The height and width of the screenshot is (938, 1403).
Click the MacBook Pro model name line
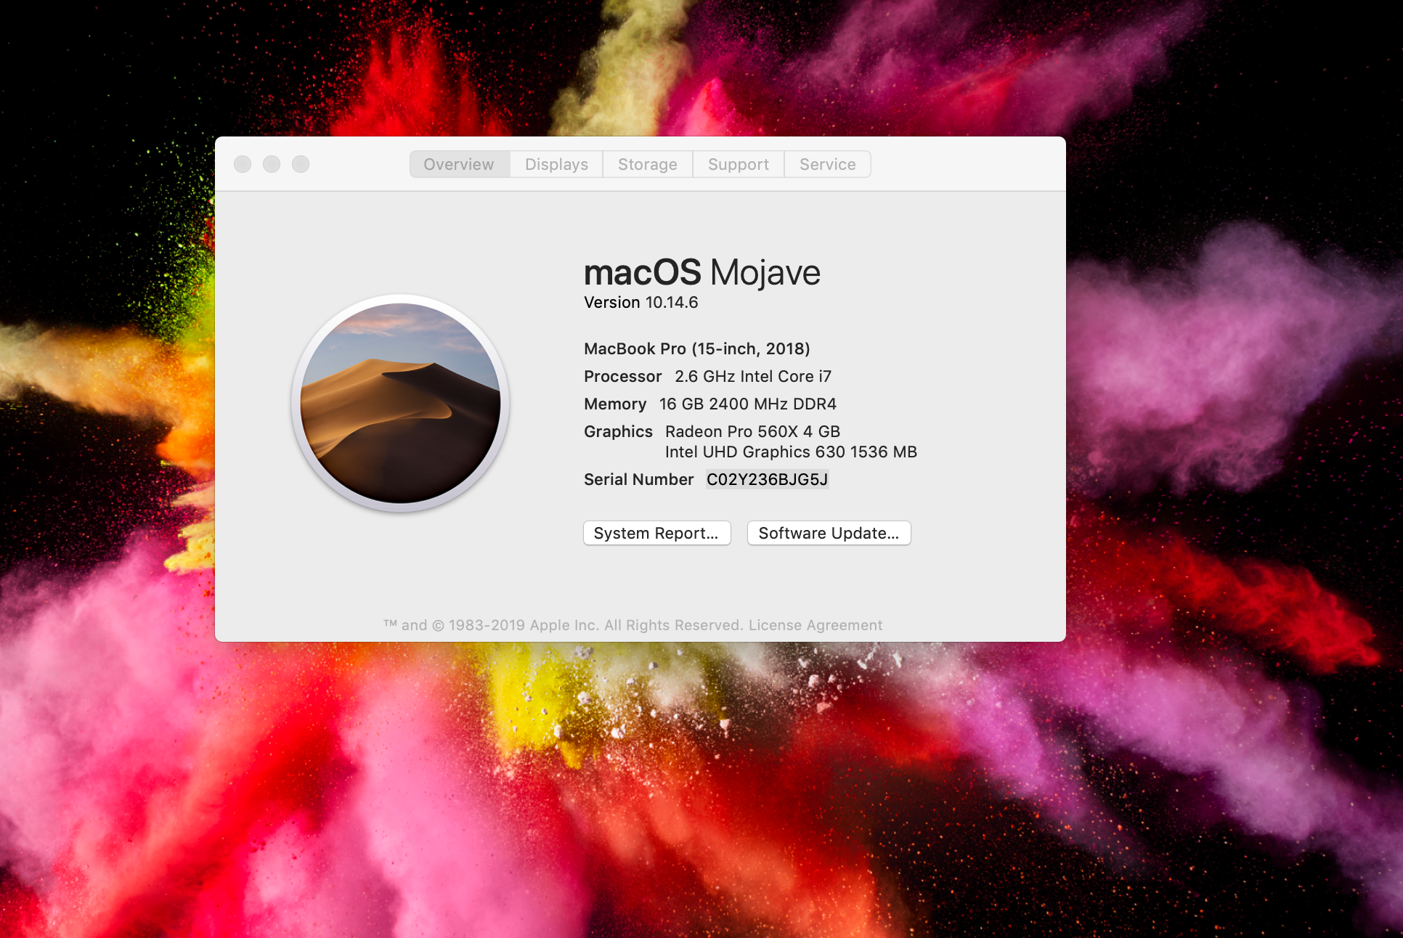point(696,348)
